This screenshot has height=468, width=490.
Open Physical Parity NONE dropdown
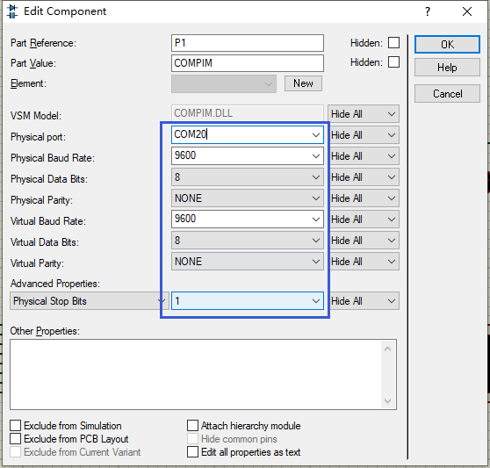pyautogui.click(x=247, y=198)
